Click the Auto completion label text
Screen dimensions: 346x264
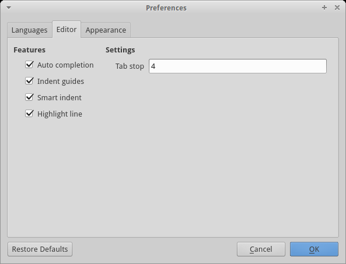coord(65,65)
